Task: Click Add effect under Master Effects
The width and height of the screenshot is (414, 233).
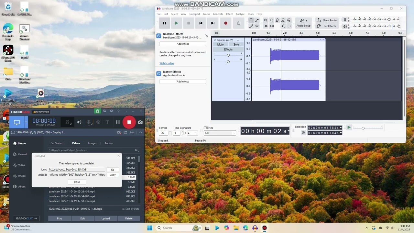Action: (183, 82)
